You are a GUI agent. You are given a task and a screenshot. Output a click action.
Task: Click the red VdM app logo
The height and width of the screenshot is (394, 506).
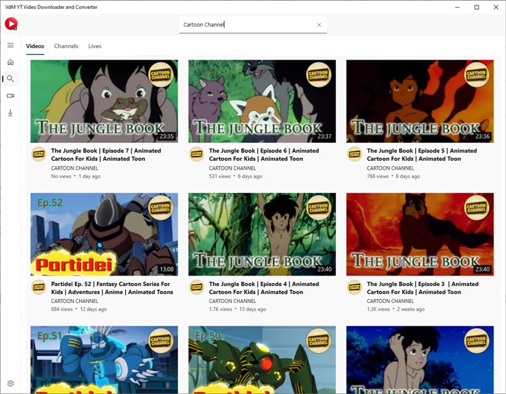tap(11, 24)
